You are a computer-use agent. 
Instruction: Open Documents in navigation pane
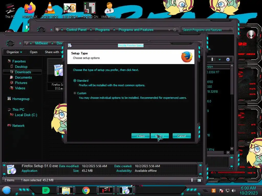pyautogui.click(x=23, y=77)
